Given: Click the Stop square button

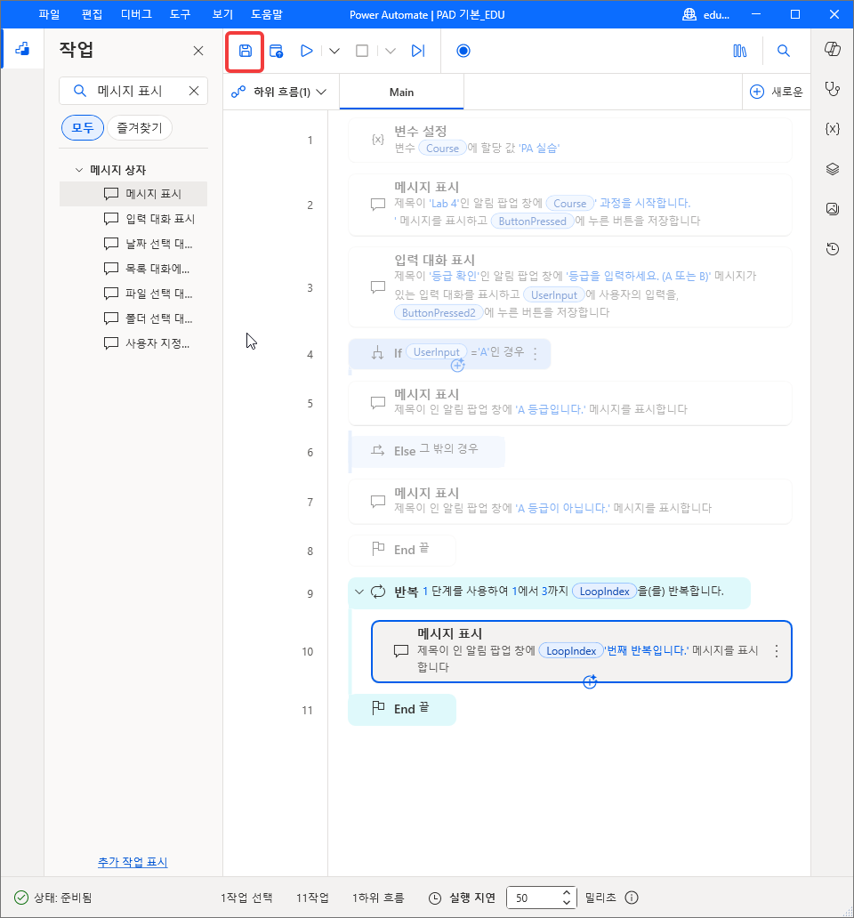Looking at the screenshot, I should click(x=362, y=51).
